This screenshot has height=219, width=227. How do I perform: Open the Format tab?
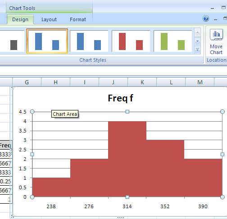[x=78, y=19]
